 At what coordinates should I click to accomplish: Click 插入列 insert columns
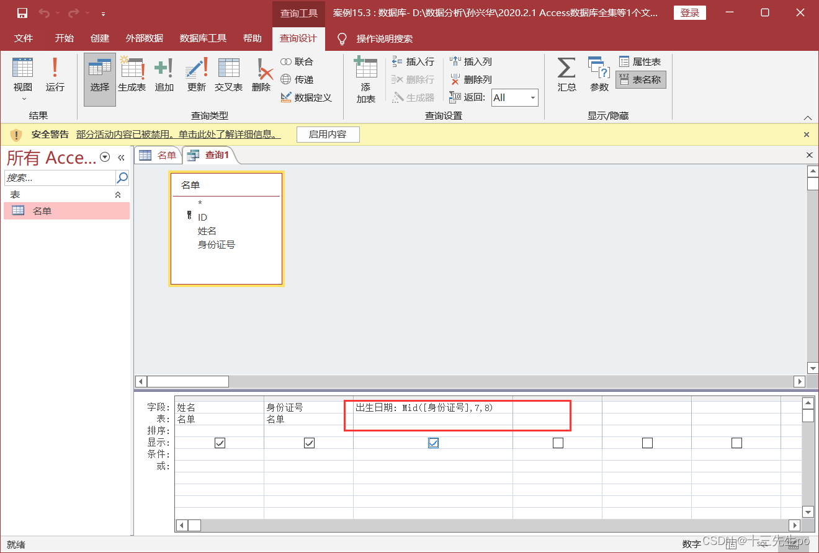471,62
